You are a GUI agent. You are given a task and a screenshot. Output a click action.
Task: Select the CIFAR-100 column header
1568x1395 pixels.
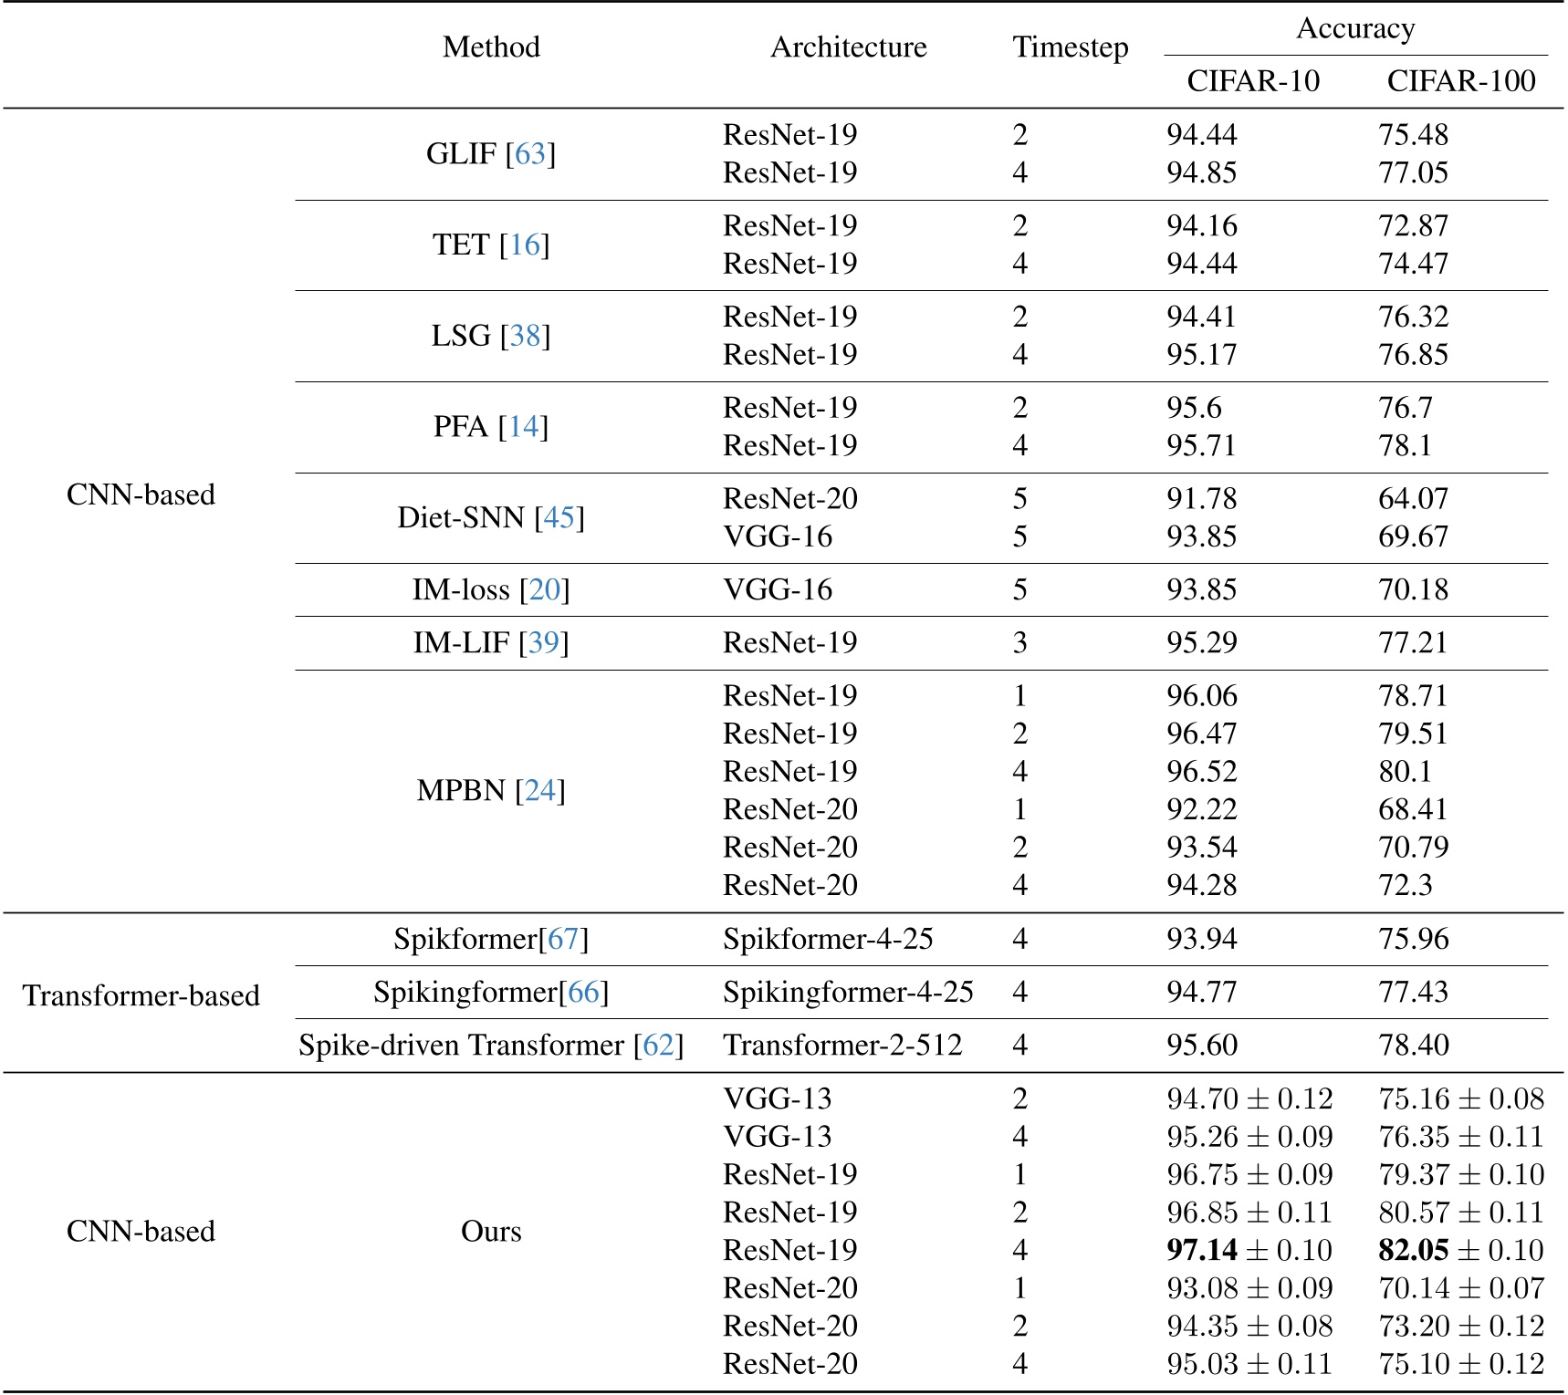(x=1460, y=81)
